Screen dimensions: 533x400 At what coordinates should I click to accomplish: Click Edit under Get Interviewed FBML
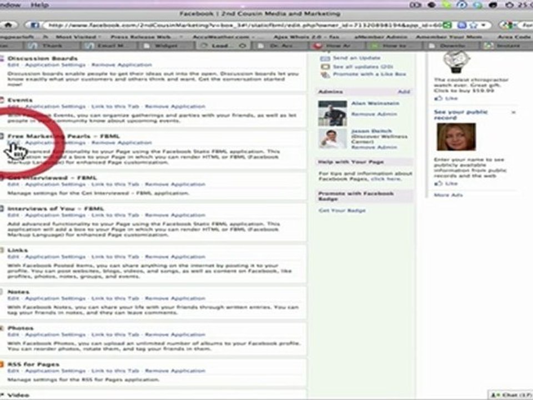pyautogui.click(x=13, y=184)
